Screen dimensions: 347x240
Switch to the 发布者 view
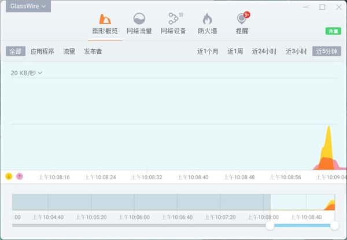click(93, 51)
